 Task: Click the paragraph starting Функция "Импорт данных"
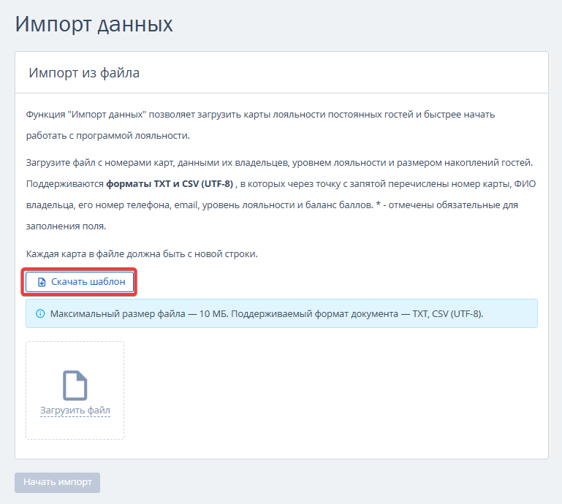point(261,125)
